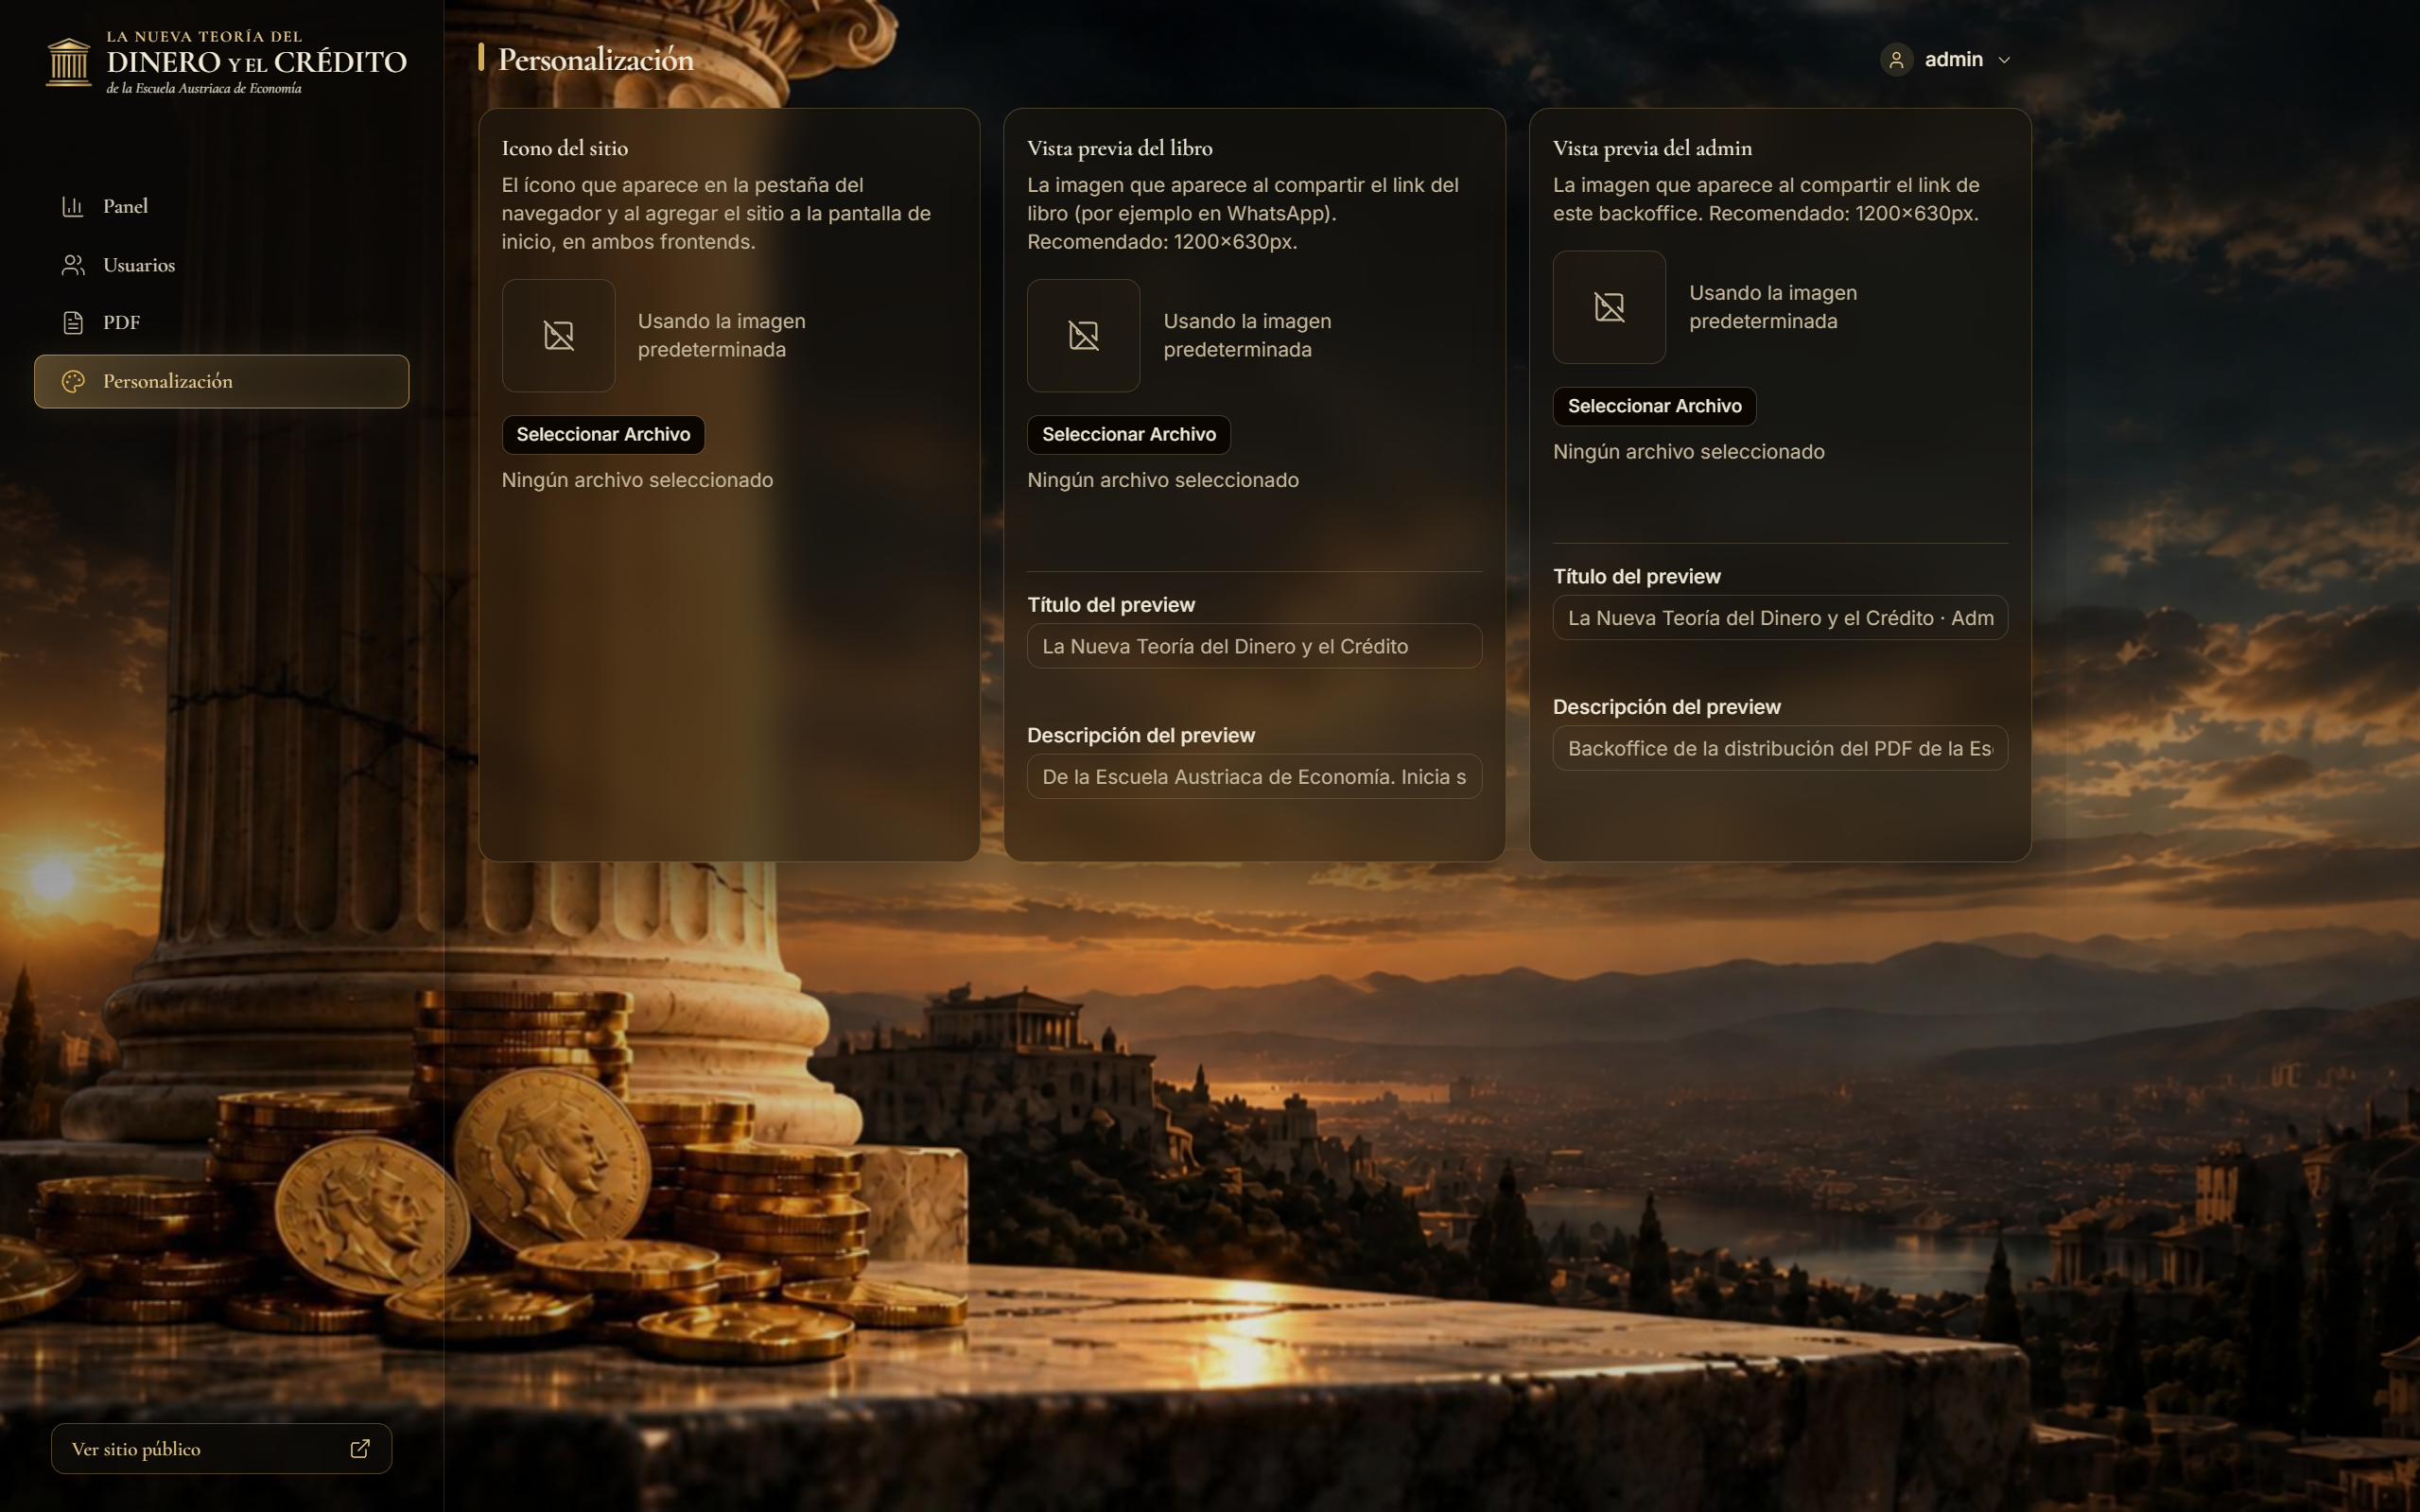
Task: Open the Ver sitio público link
Action: pyautogui.click(x=221, y=1449)
